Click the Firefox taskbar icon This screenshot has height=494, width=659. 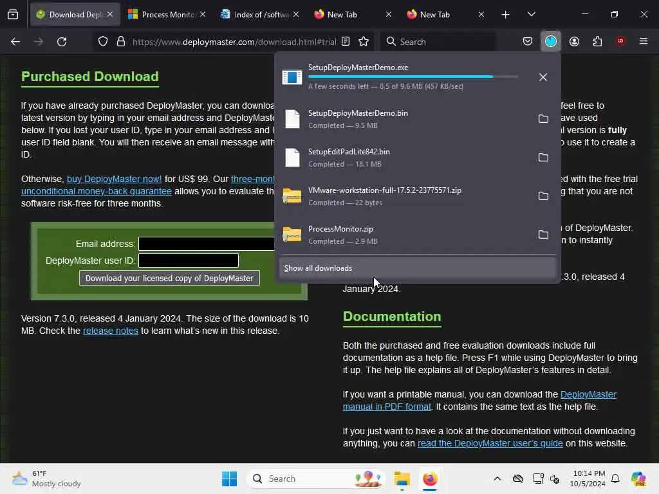(x=430, y=479)
